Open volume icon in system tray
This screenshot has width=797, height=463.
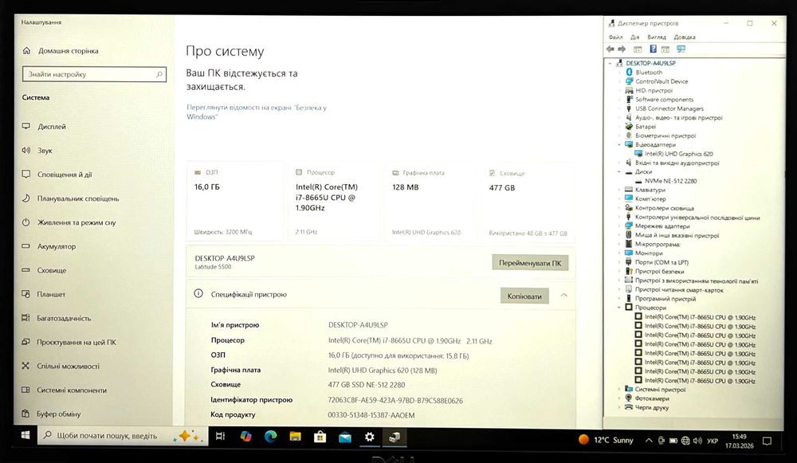pyautogui.click(x=697, y=441)
